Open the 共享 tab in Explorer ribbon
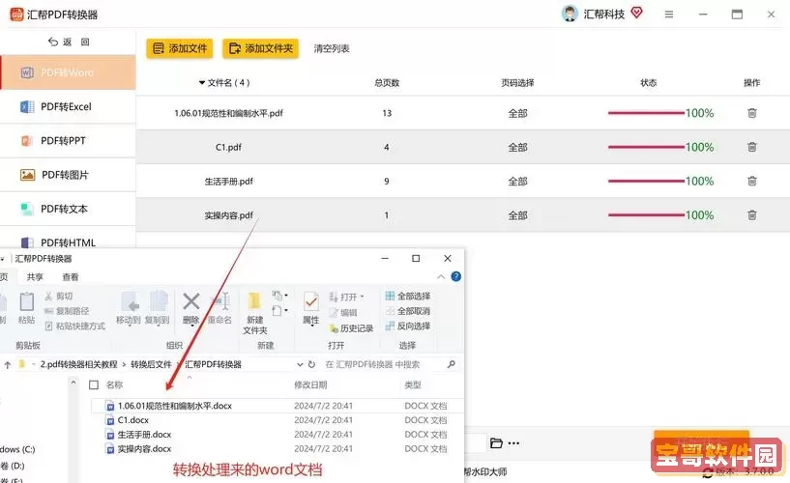 pos(35,276)
